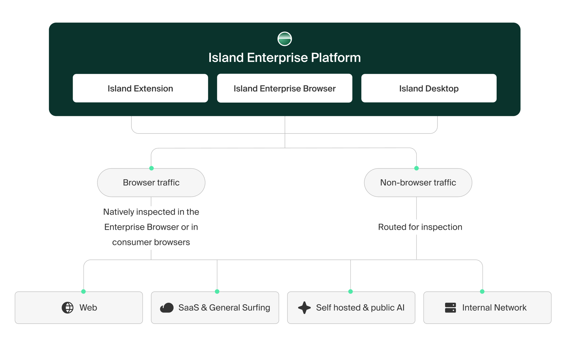This screenshot has height=357, width=569.
Task: Click the Non-browser traffic pill
Action: point(418,182)
